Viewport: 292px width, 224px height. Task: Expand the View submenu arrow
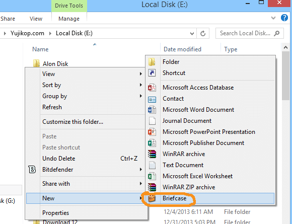coord(141,74)
